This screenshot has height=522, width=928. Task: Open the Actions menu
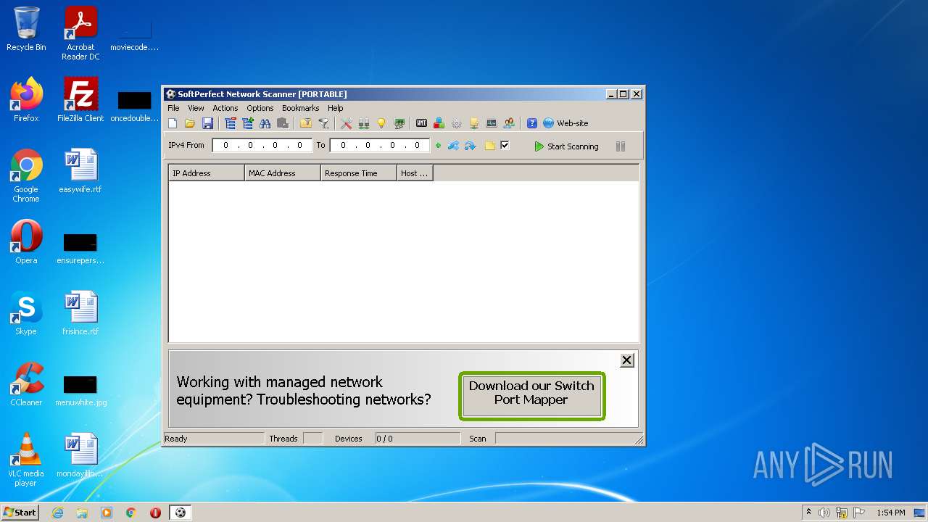(x=225, y=108)
